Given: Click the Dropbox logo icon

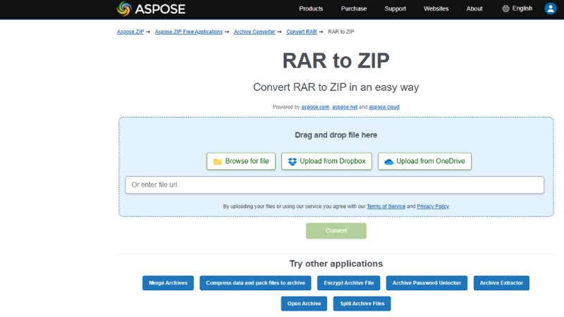Looking at the screenshot, I should 292,161.
